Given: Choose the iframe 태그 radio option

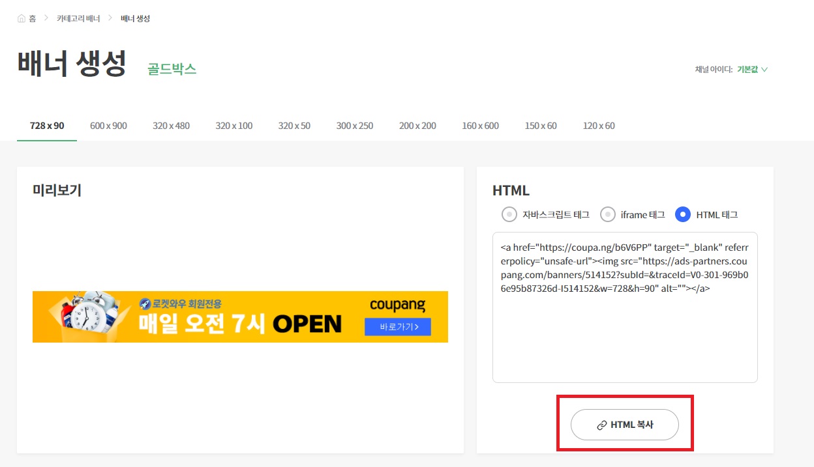Looking at the screenshot, I should pos(608,214).
